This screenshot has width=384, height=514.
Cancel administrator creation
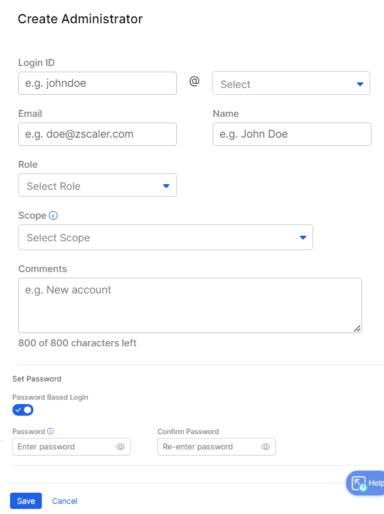coord(64,501)
